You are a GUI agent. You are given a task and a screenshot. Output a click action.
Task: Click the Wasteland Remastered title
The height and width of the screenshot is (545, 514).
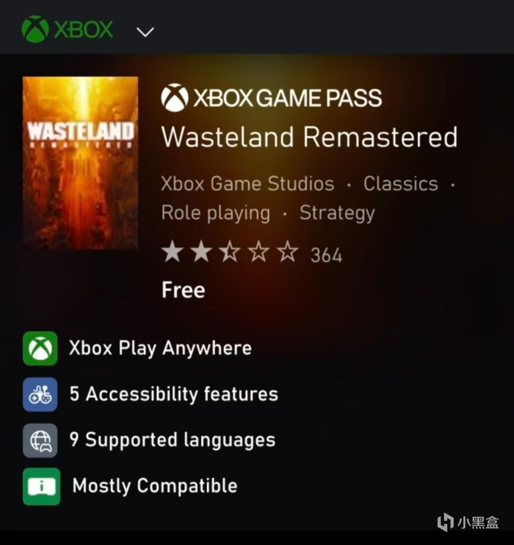coord(310,137)
